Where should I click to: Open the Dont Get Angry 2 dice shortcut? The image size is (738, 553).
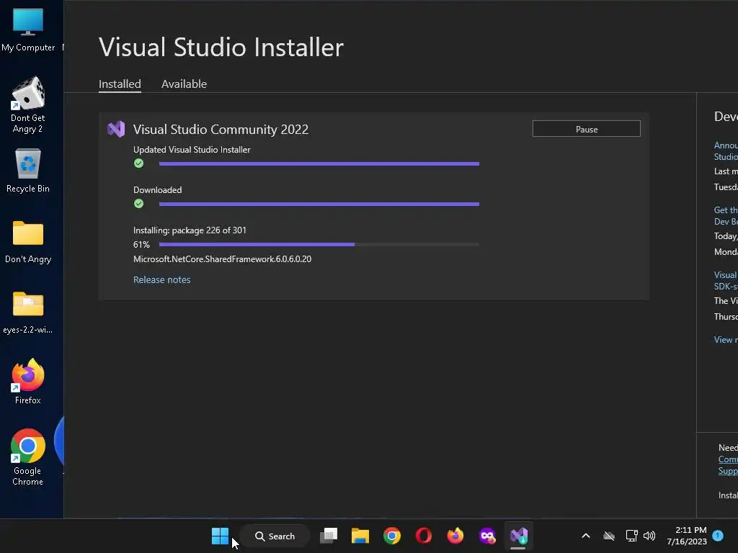point(28,105)
